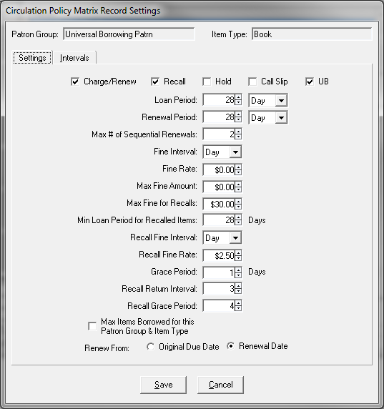This screenshot has width=384, height=409.
Task: Select the Settings tab
Action: click(32, 58)
